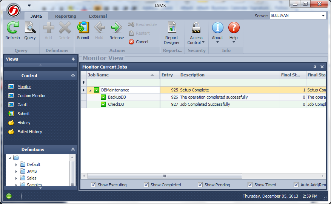The image size is (331, 204).
Task: Toggle Show Pending checkbox
Action: coord(200,185)
